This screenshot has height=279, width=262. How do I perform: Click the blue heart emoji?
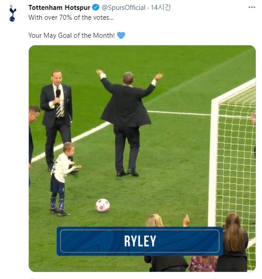[121, 35]
